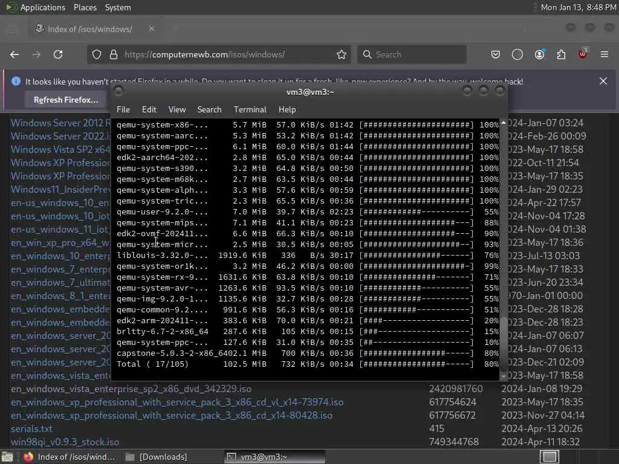Open the terminal Search menu
The width and height of the screenshot is (619, 464).
[x=209, y=110]
